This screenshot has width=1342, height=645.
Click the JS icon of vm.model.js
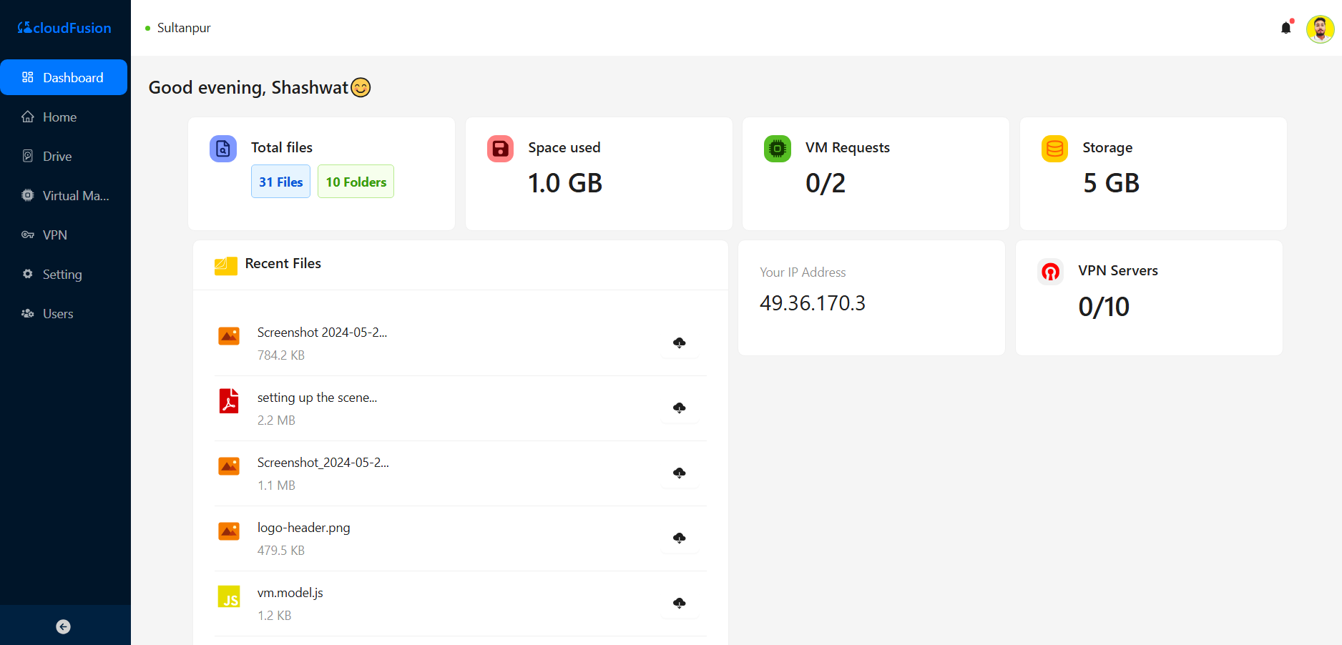pyautogui.click(x=229, y=596)
